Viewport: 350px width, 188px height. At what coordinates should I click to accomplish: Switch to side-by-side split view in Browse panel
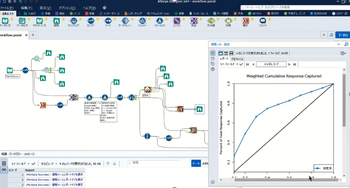point(226,53)
